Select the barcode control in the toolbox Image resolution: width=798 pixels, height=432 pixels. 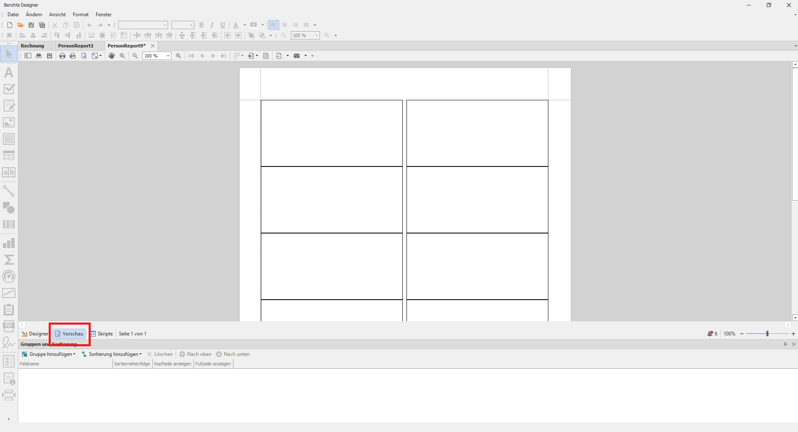click(x=9, y=225)
